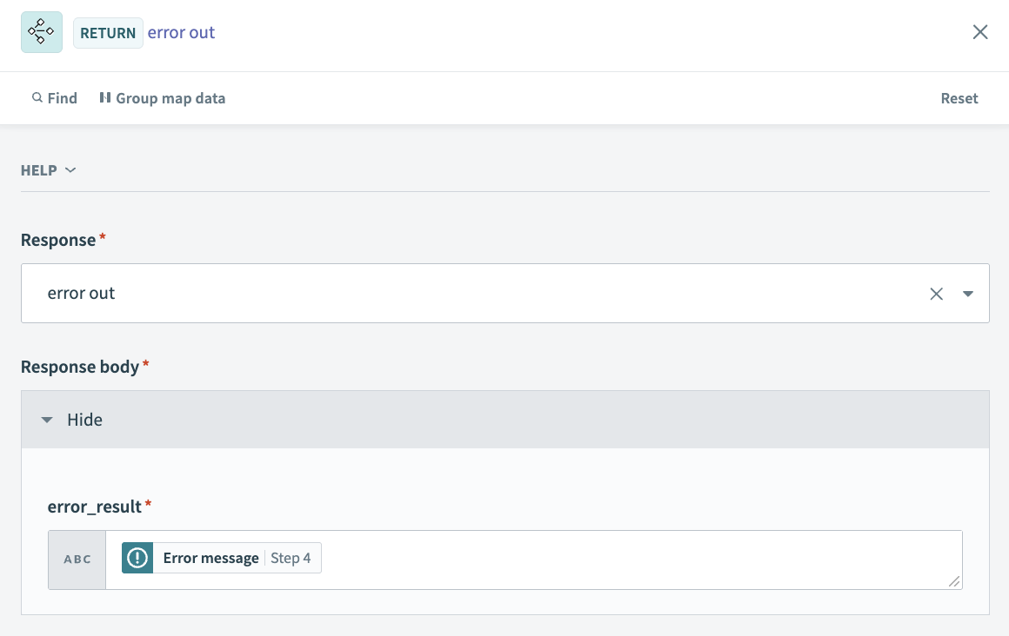
Task: Click the workflow connector icon beside RETURN
Action: coord(41,32)
